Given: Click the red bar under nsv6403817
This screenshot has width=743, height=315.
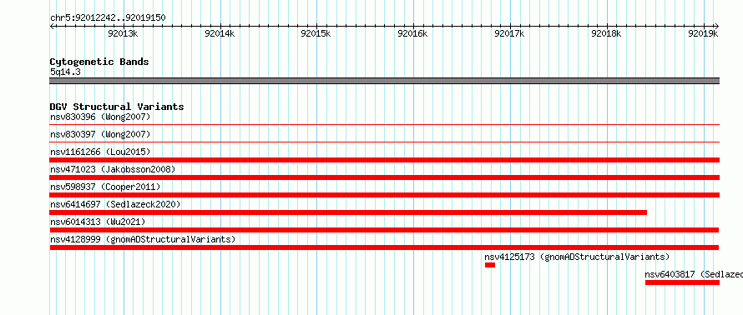Looking at the screenshot, I should 682,282.
